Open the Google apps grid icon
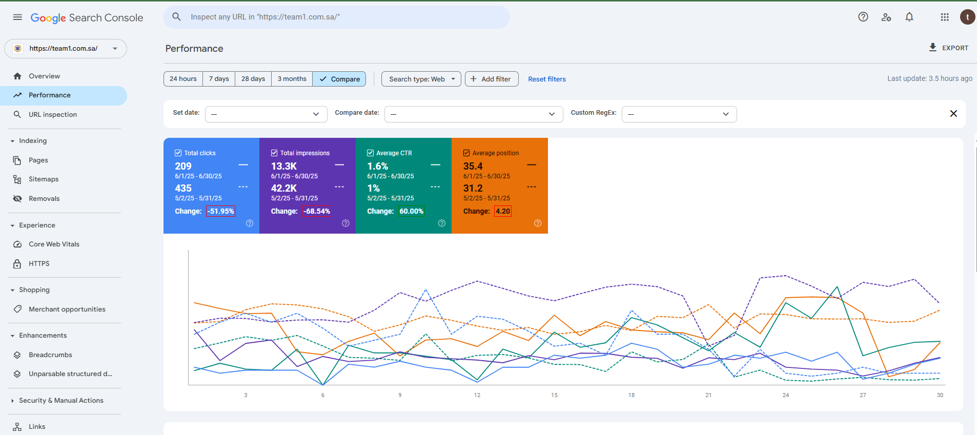 click(945, 17)
